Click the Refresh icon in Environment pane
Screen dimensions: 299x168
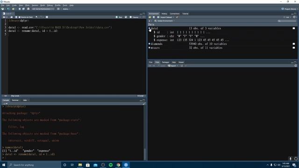point(294,17)
